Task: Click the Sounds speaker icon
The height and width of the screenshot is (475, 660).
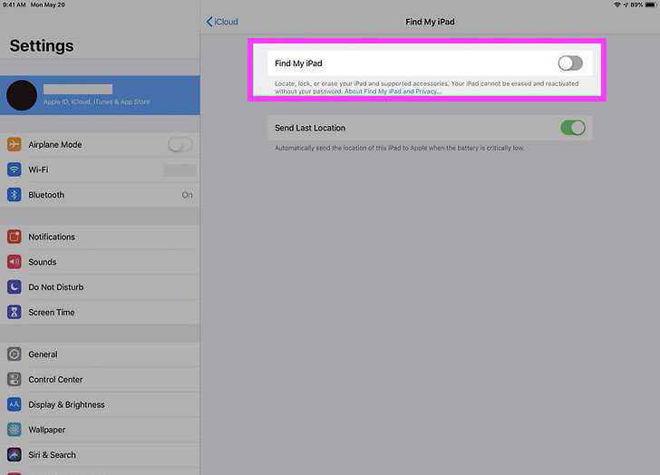Action: coord(15,262)
